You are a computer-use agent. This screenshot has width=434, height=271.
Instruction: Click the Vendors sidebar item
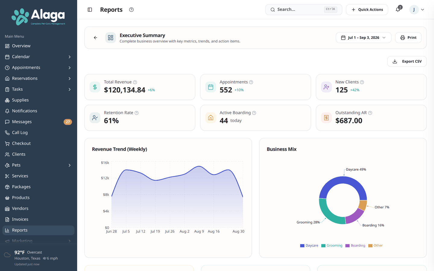click(38, 208)
